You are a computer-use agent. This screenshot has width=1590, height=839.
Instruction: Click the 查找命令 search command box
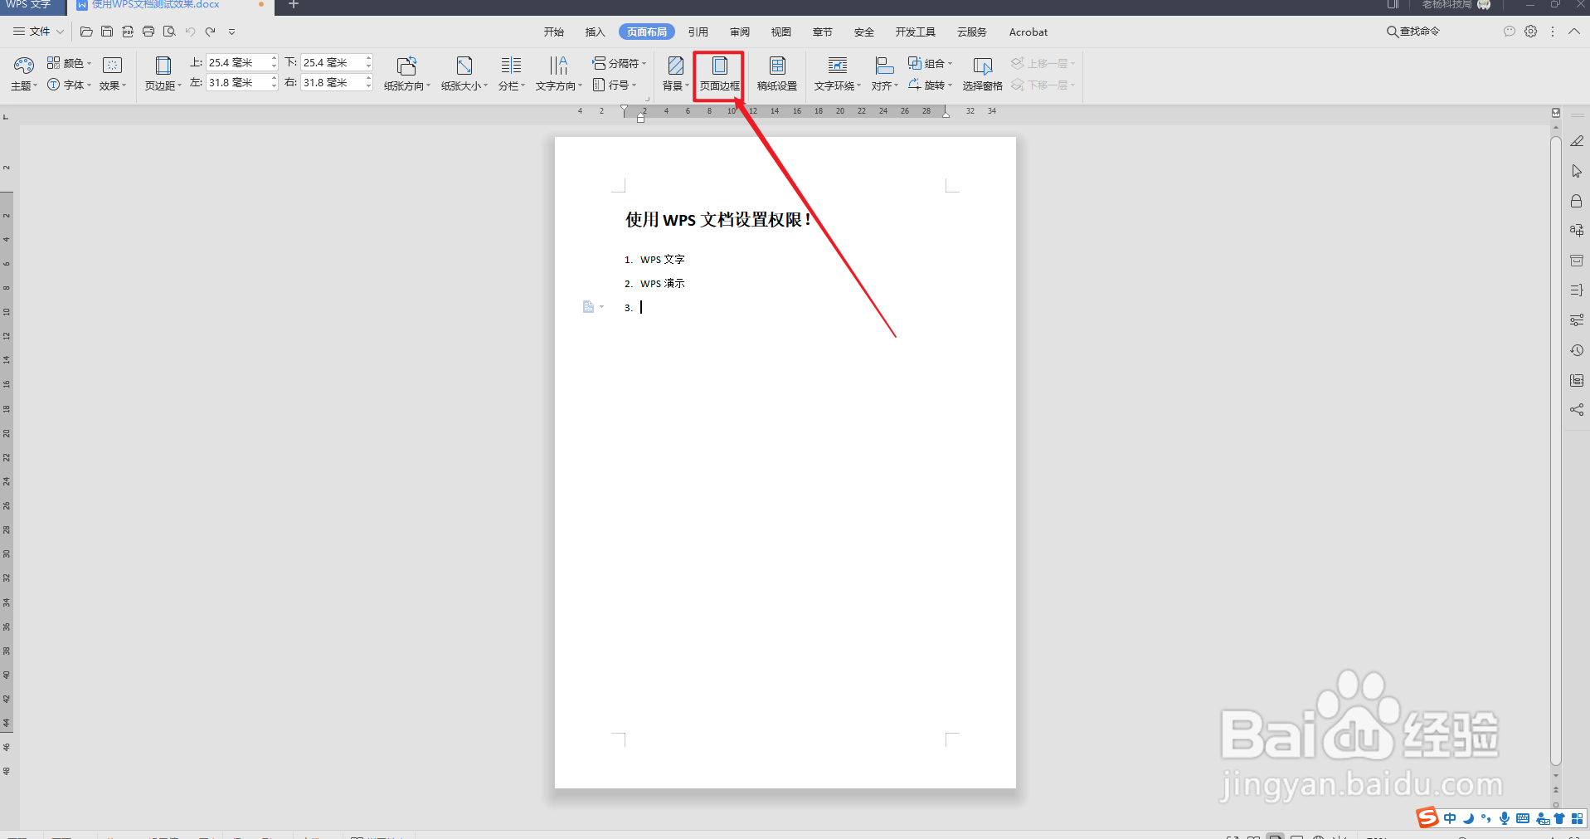pyautogui.click(x=1413, y=32)
